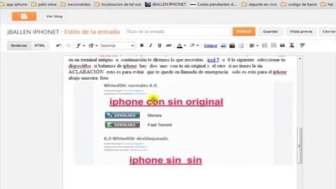Open the codigo de barra bookmark folder

tap(299, 4)
